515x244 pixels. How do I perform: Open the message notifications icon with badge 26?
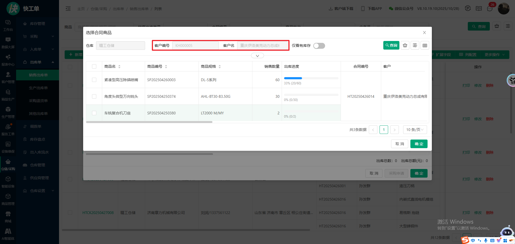490,9
